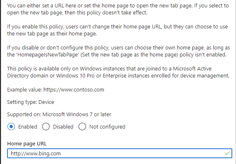
Task: Click the 'Home page URL' field label
Action: click(27, 144)
